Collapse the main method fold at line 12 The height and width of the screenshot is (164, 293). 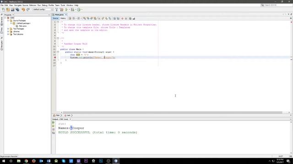(x=58, y=52)
